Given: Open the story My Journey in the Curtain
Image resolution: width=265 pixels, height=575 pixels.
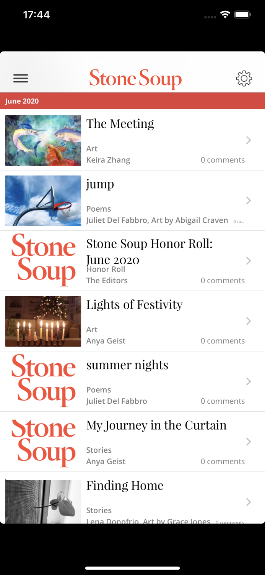Looking at the screenshot, I should pos(156,425).
